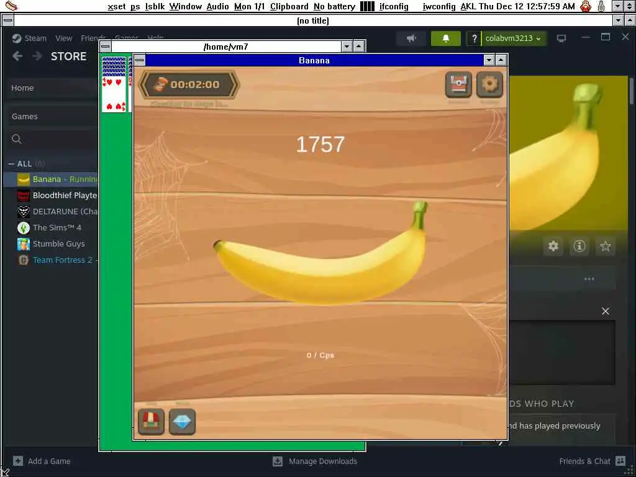Open the three-dots more options button
Viewport: 636px width, 477px height.
click(589, 279)
